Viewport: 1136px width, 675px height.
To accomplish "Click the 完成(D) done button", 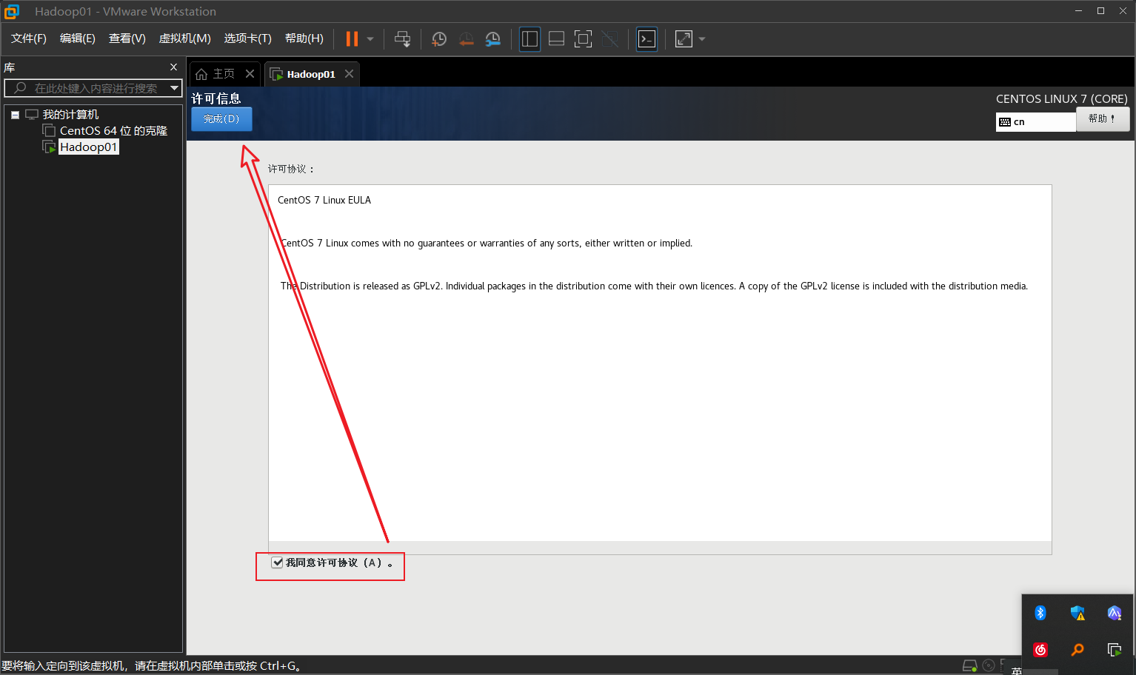I will coord(221,119).
